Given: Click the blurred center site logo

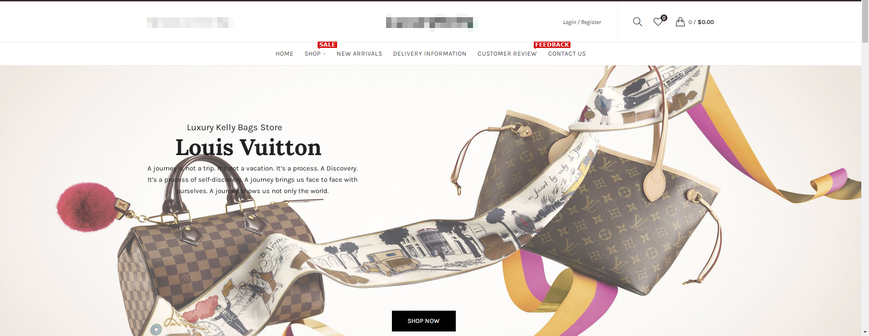Looking at the screenshot, I should pos(432,22).
